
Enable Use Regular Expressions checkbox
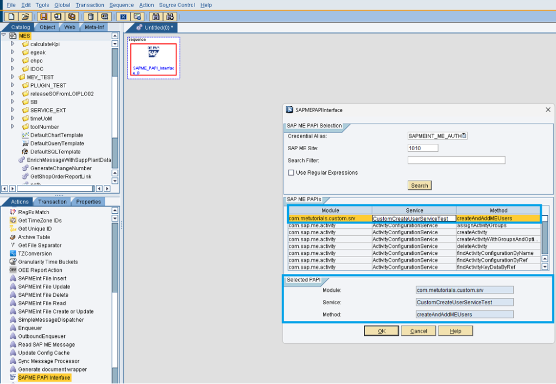291,173
